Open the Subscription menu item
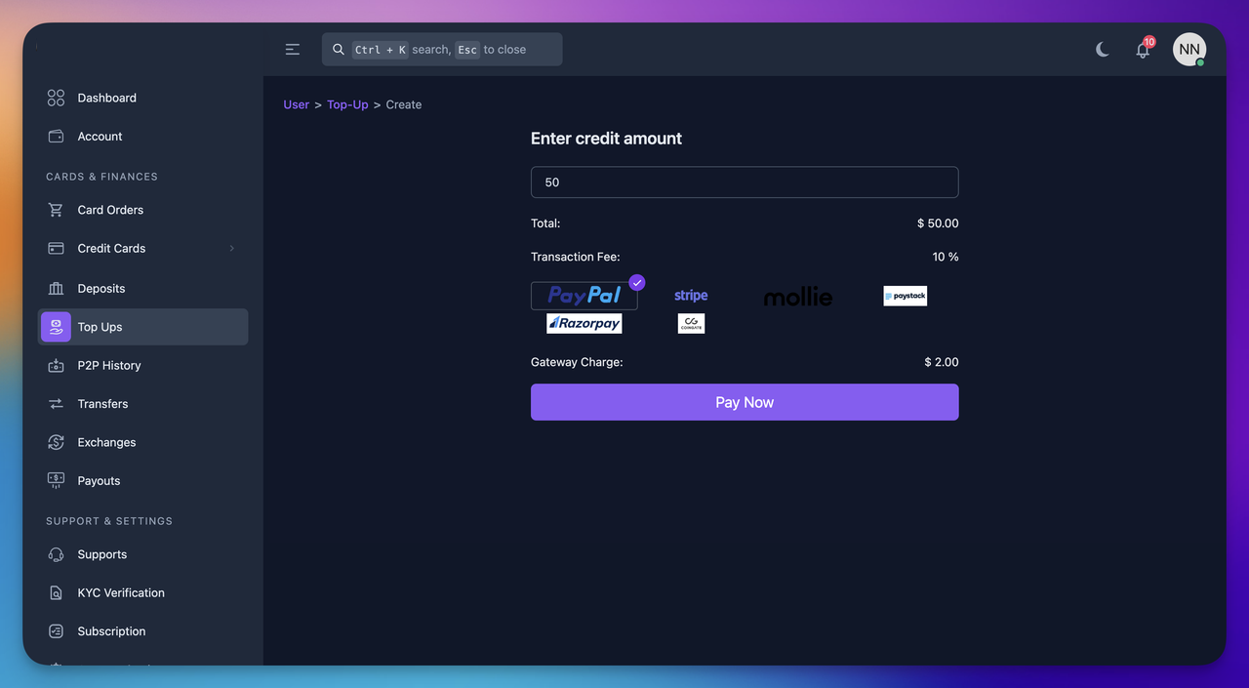The image size is (1249, 688). coord(142,631)
